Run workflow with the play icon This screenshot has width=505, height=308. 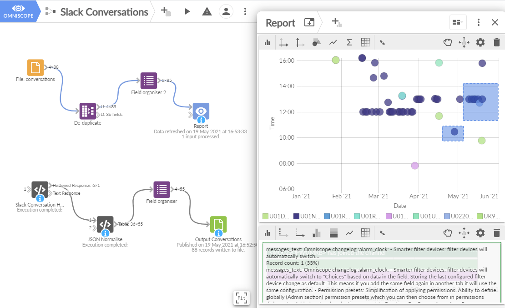(187, 11)
